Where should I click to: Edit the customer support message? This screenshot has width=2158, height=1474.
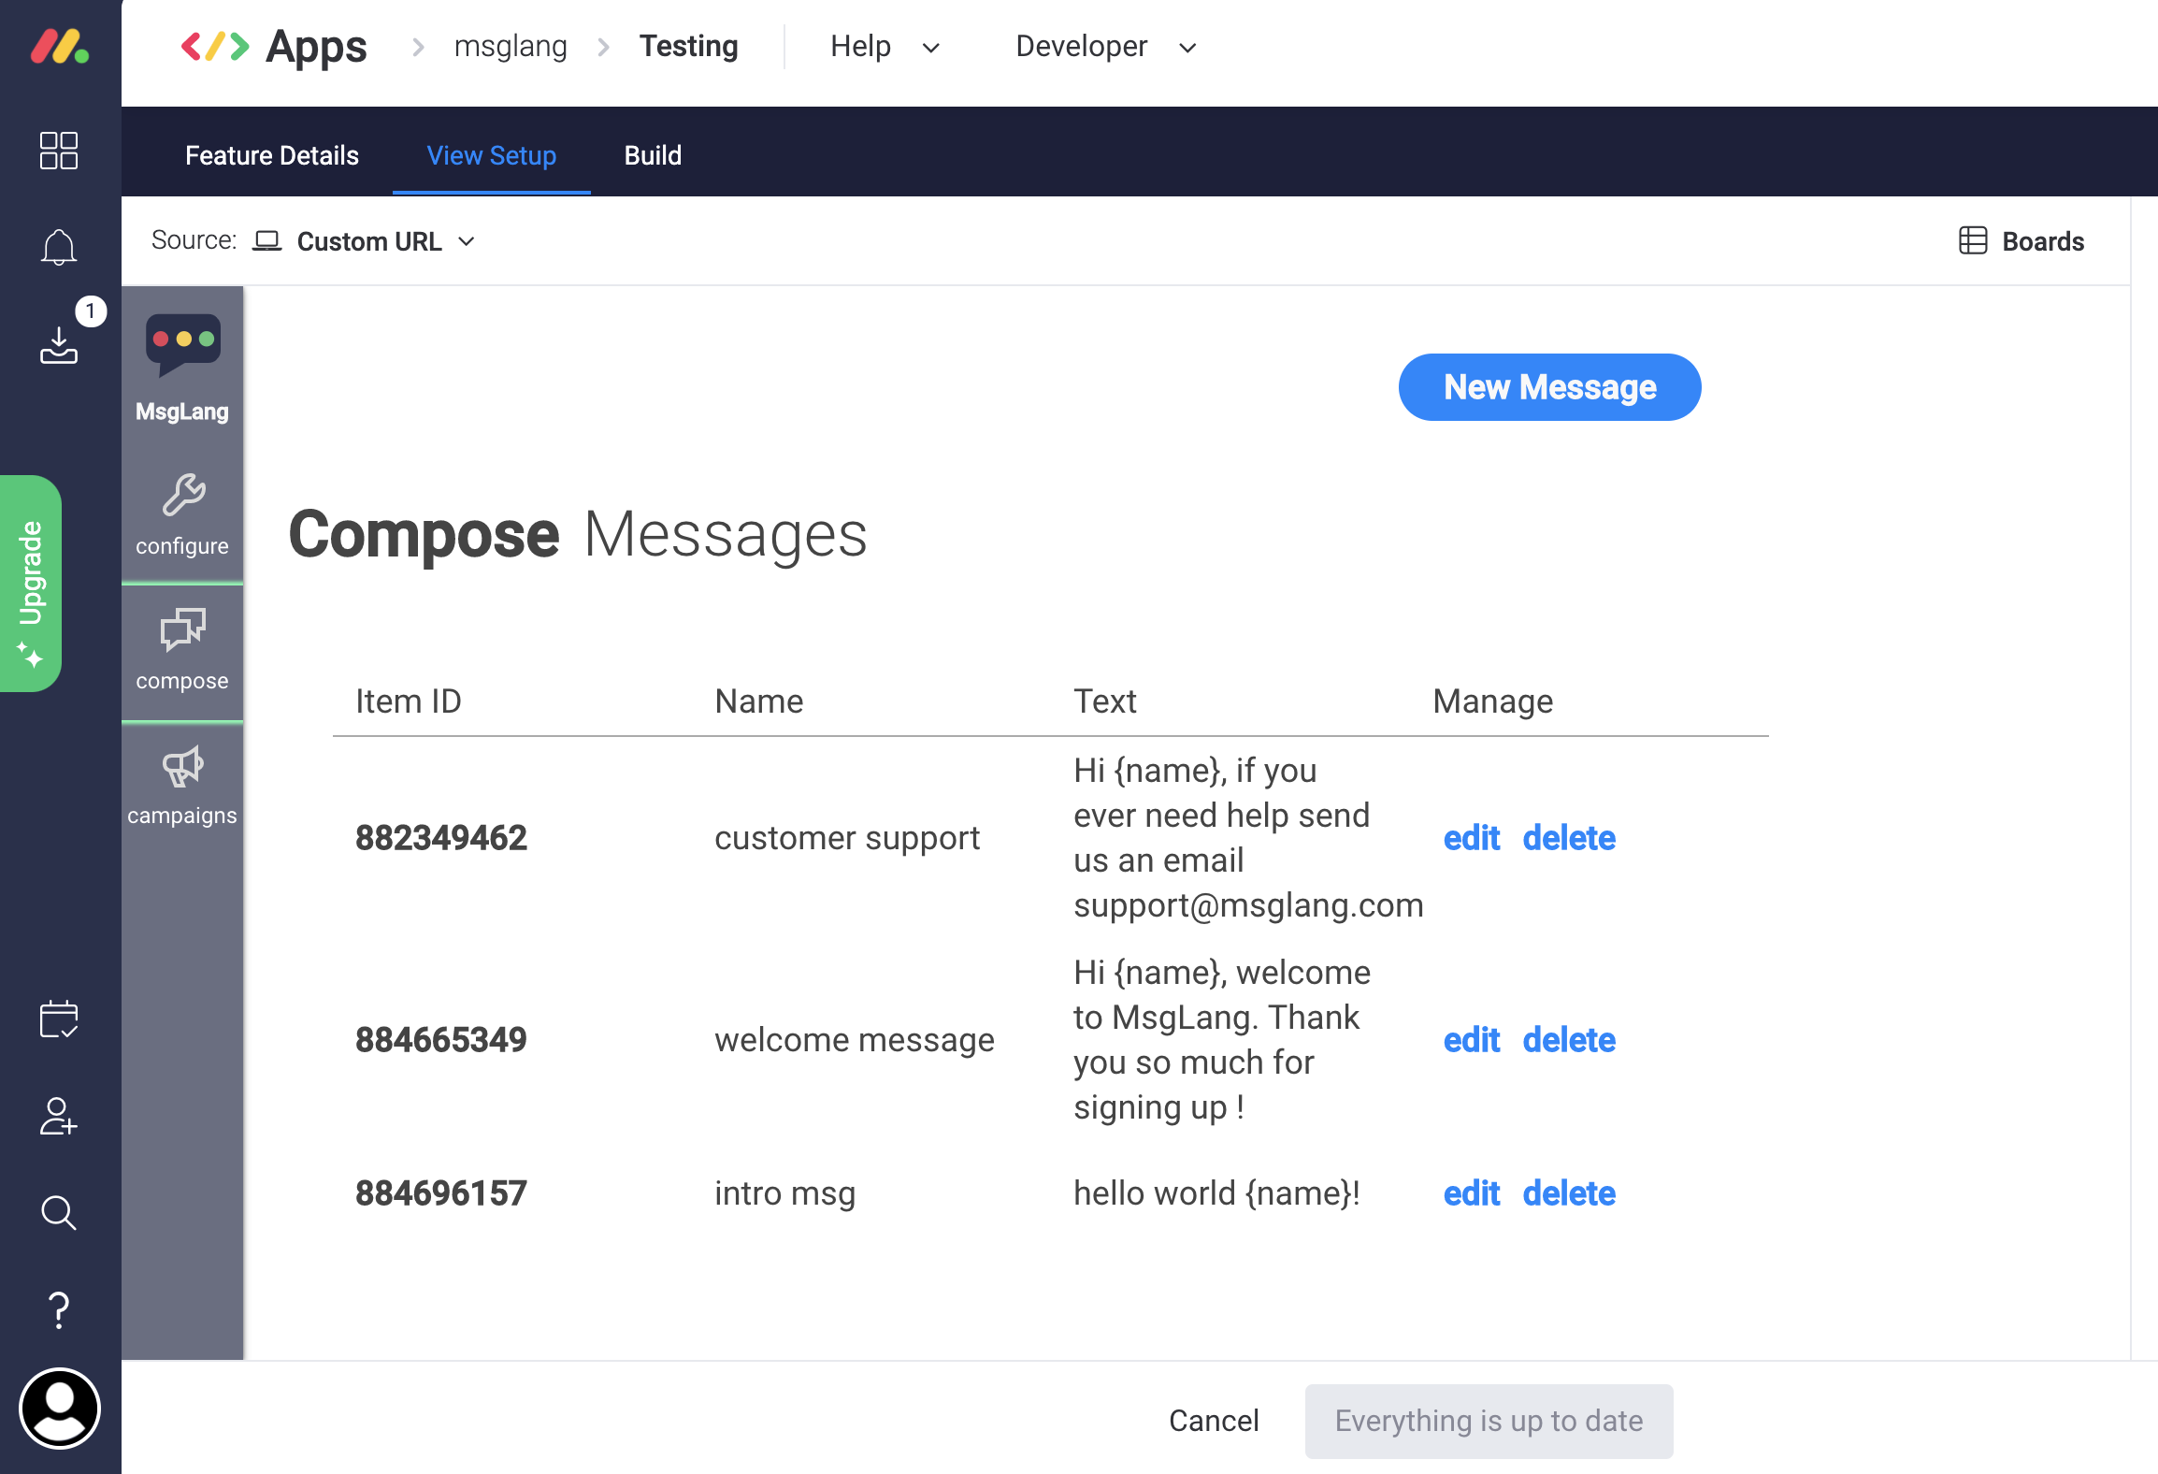1471,838
